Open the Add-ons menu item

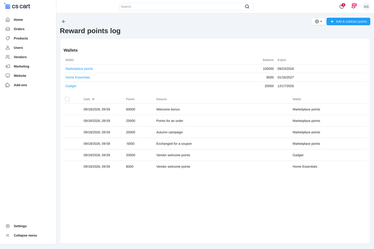coord(20,85)
